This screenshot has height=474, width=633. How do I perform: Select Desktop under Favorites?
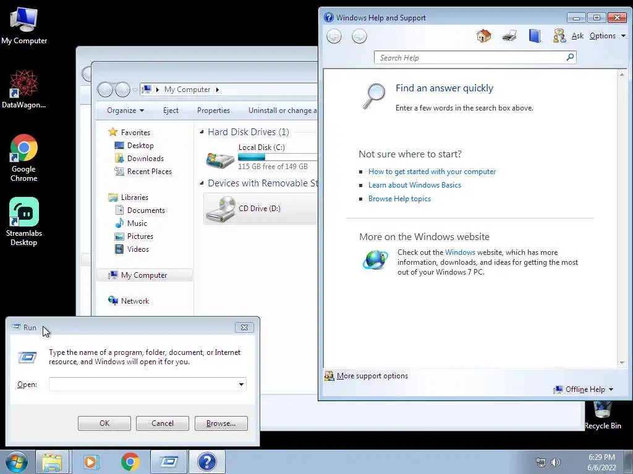[x=140, y=146]
